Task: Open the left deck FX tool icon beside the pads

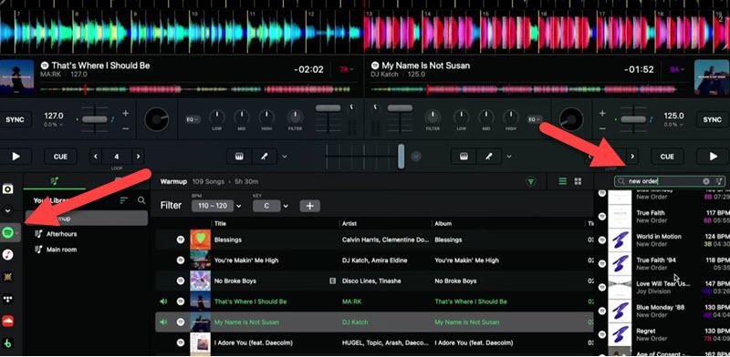Action: pos(264,157)
